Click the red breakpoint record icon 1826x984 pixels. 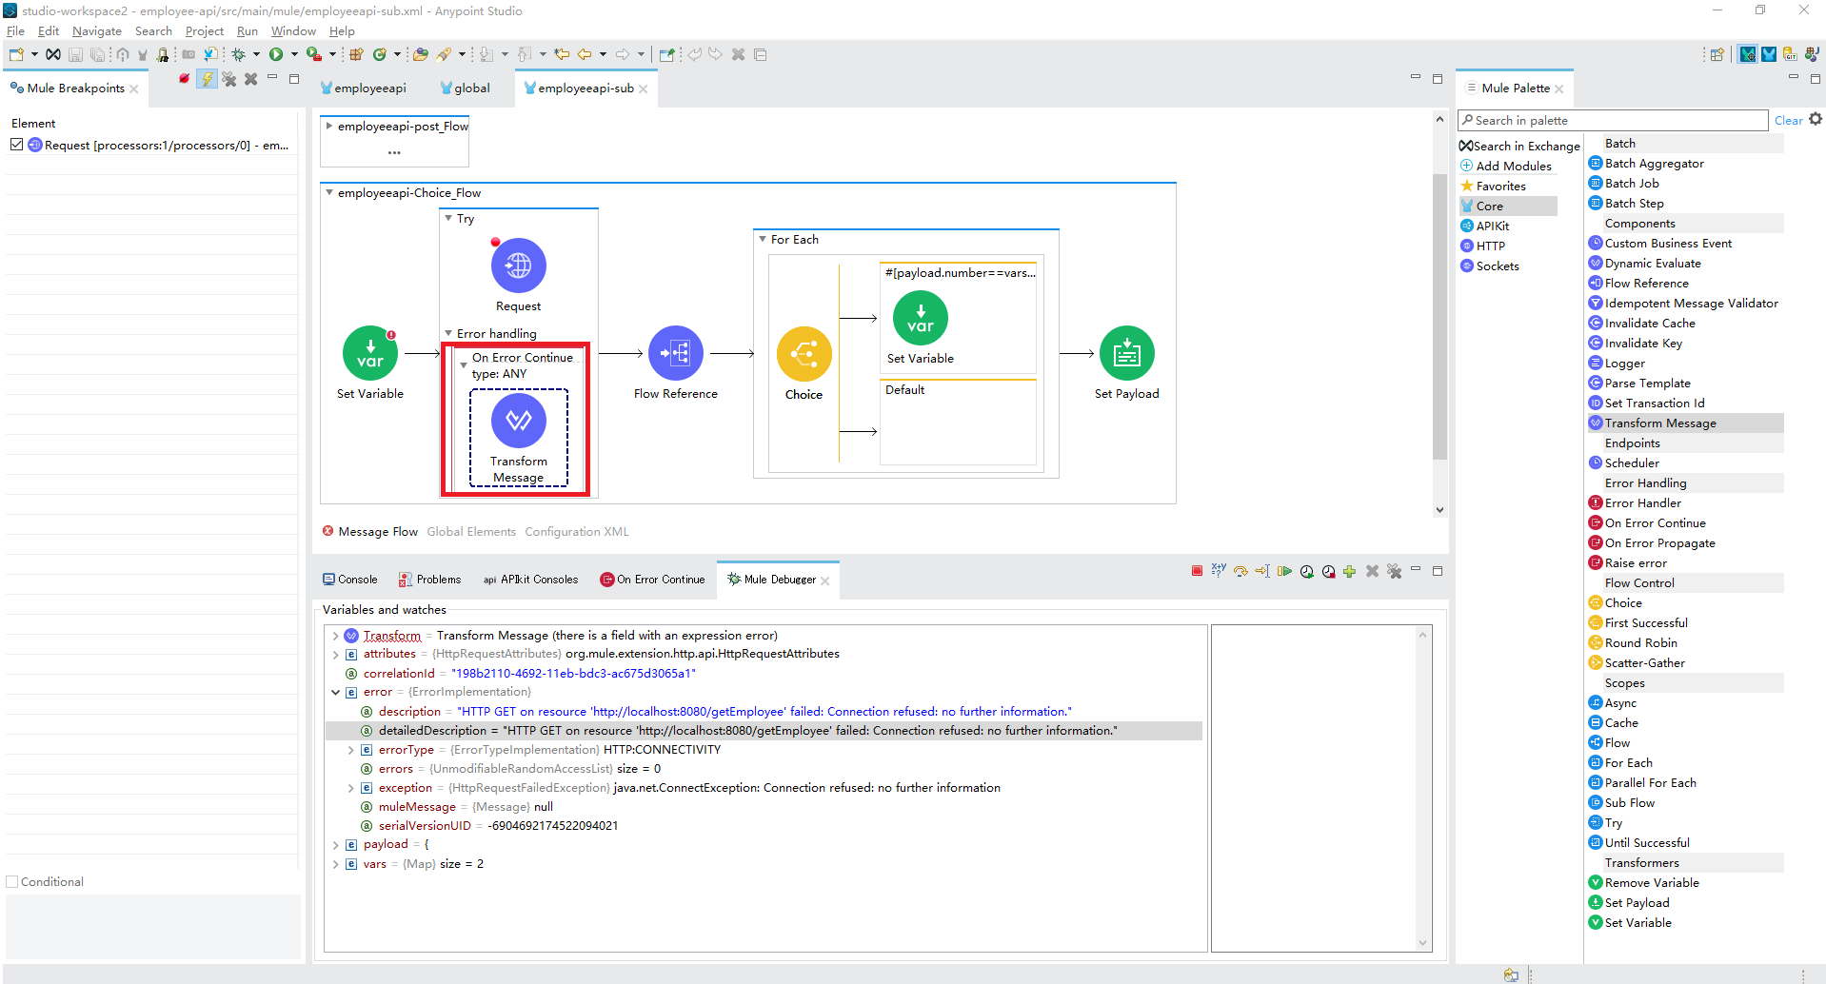point(184,79)
